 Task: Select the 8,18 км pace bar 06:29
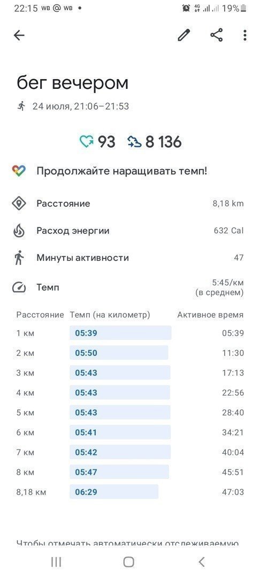(114, 492)
